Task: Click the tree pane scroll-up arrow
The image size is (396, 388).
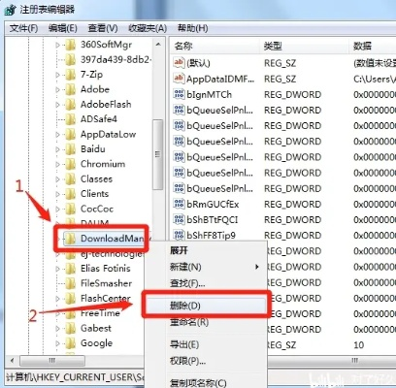Action: (158, 45)
